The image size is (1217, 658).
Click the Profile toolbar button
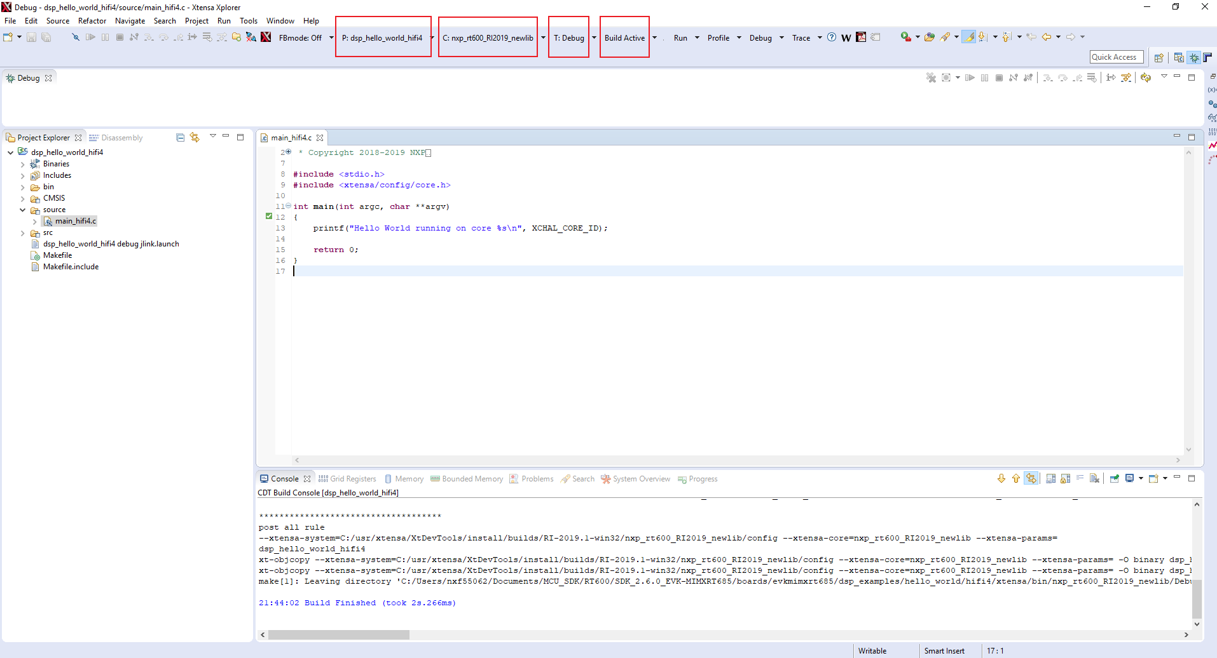tap(719, 37)
